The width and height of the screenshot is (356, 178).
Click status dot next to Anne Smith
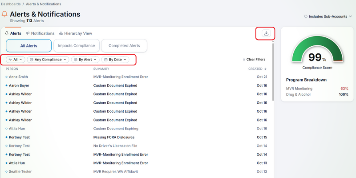click(6, 77)
